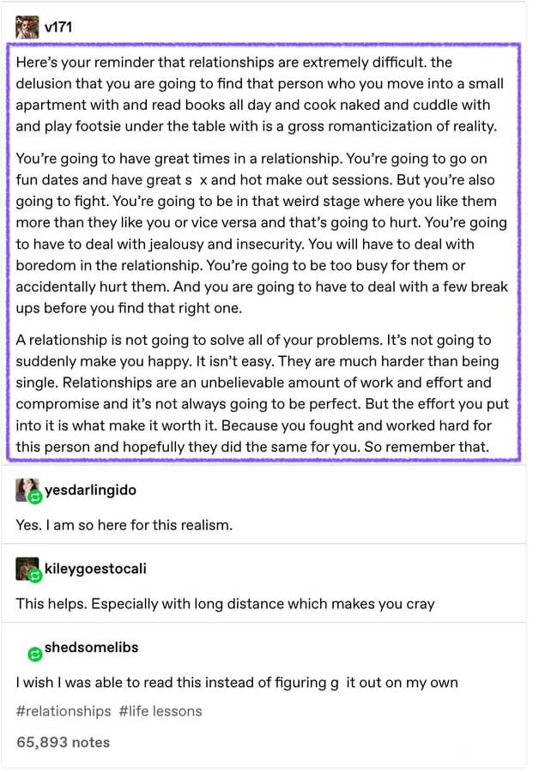This screenshot has height=772, width=539.
Task: Click the comment "This helps. Especially with long distance"
Action: [x=225, y=603]
